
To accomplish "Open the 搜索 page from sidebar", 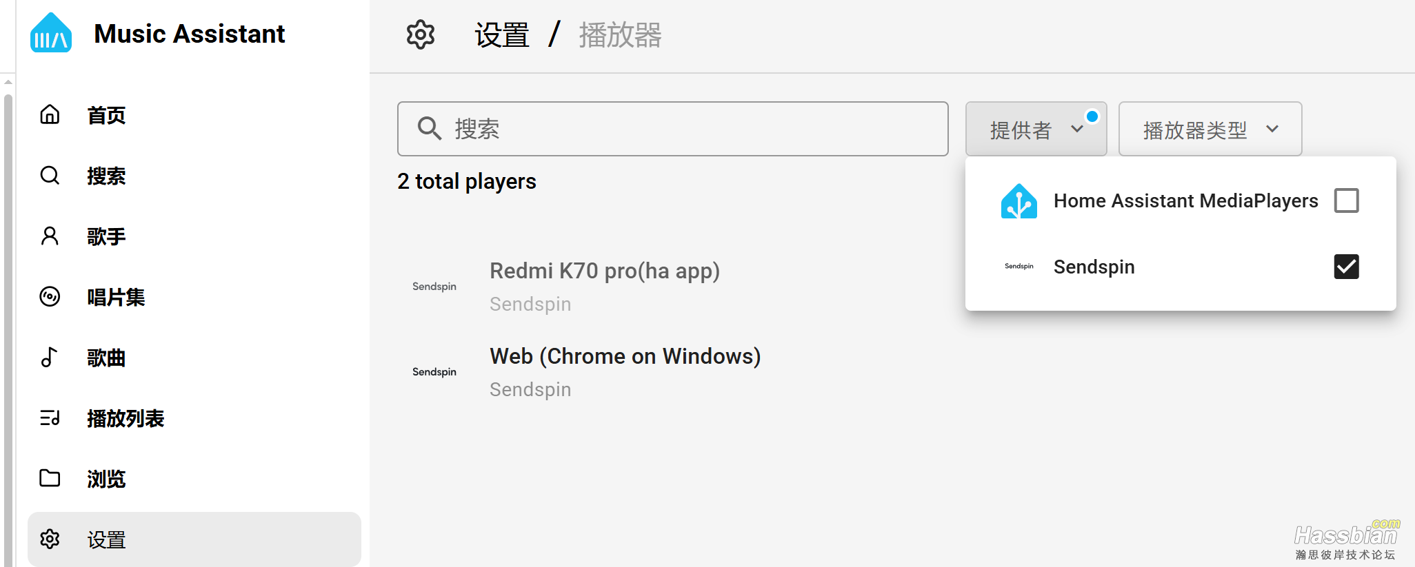I will 106,176.
